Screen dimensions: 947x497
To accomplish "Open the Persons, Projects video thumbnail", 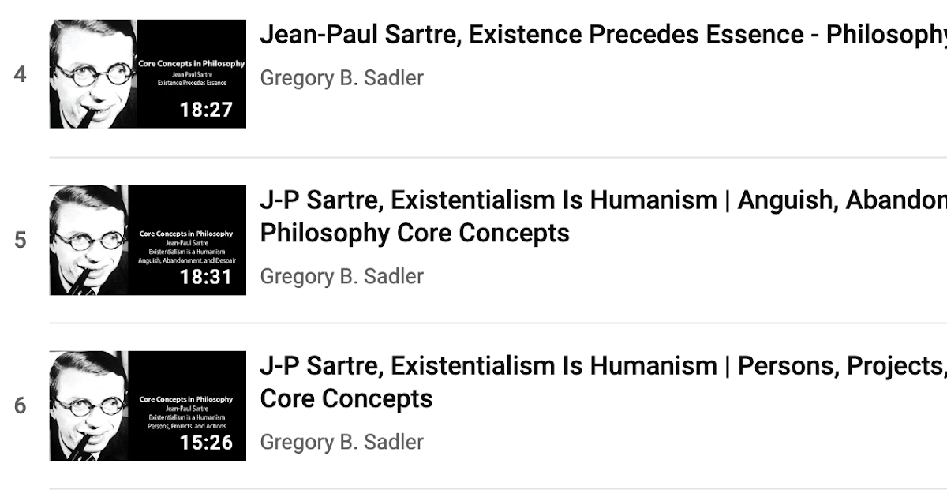I will coord(148,405).
